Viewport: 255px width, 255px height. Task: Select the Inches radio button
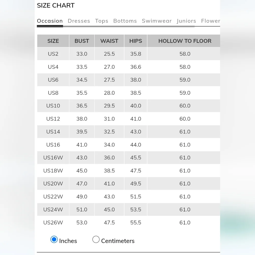coord(54,240)
